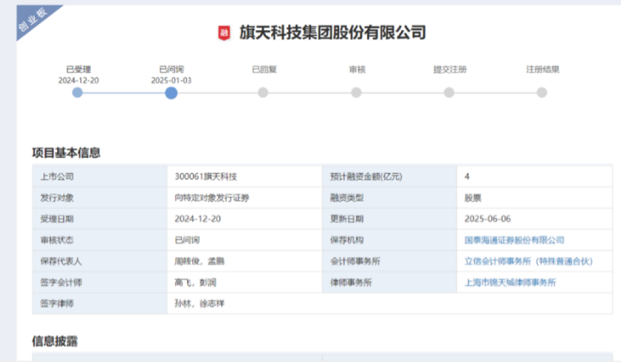This screenshot has width=621, height=362.
Task: Select the 提交注册 timeline node
Action: 449,93
